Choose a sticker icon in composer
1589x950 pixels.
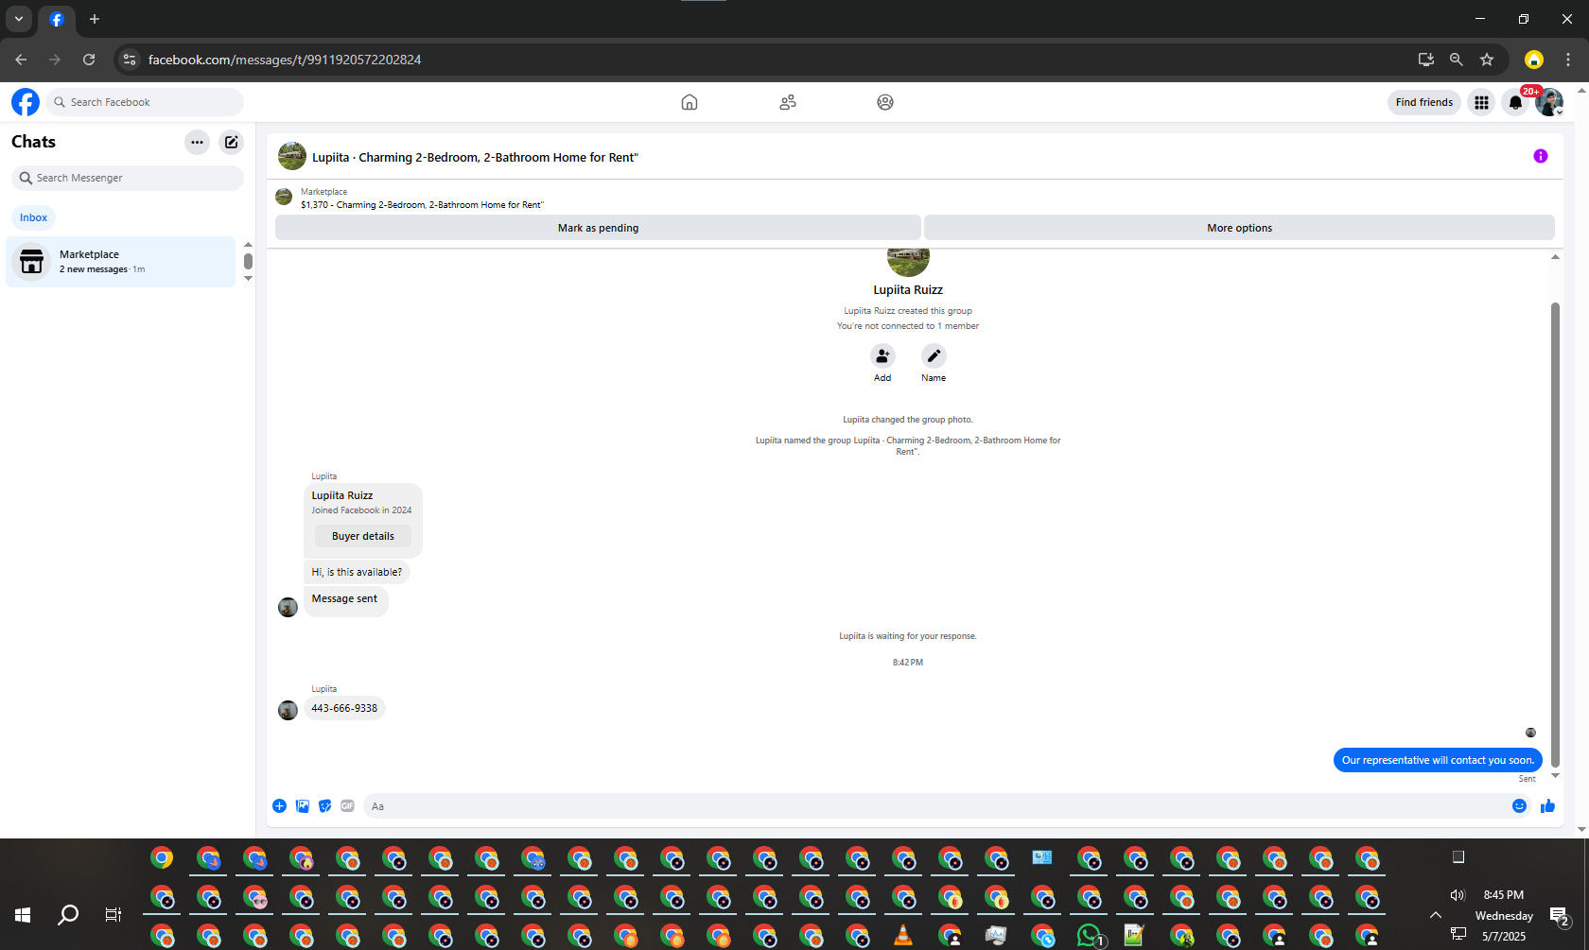325,806
